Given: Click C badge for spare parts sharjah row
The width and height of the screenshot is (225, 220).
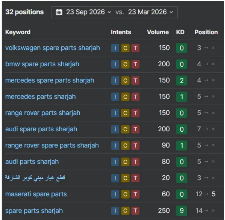Looking at the screenshot, I should click(x=125, y=211).
